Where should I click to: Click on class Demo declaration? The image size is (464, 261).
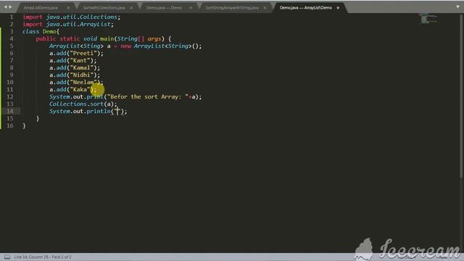[41, 31]
